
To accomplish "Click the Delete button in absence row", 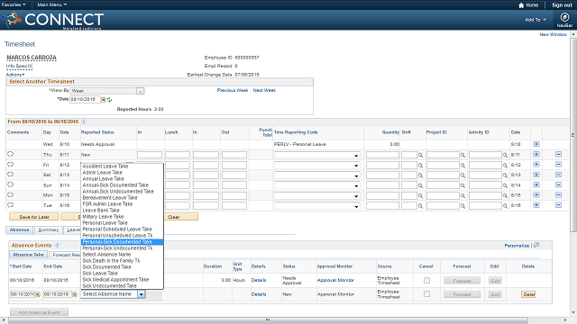I will point(528,294).
